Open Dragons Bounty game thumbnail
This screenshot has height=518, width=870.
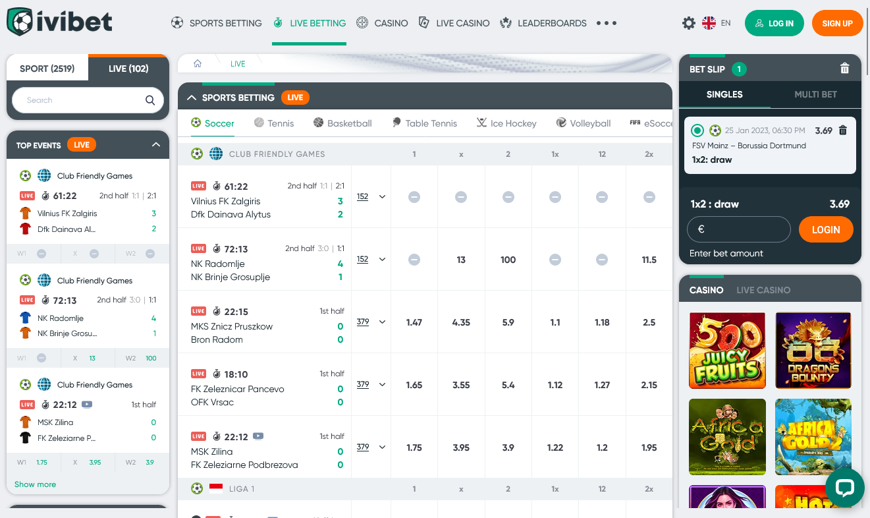tap(813, 351)
